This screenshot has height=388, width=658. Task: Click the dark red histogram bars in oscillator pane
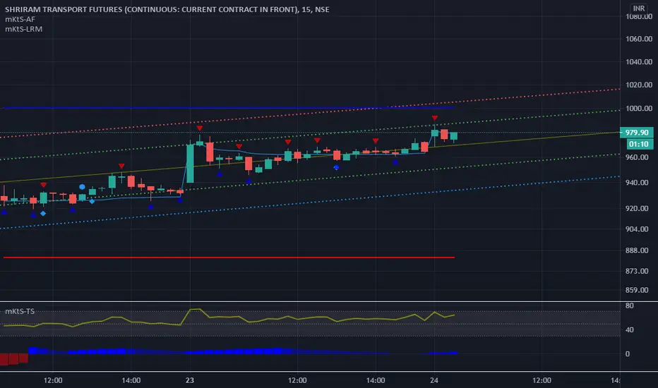tap(14, 359)
